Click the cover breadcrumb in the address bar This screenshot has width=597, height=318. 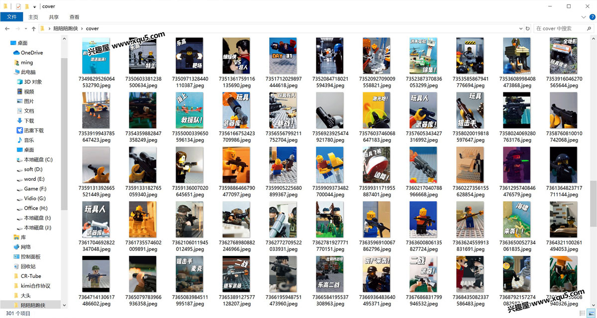click(x=93, y=29)
